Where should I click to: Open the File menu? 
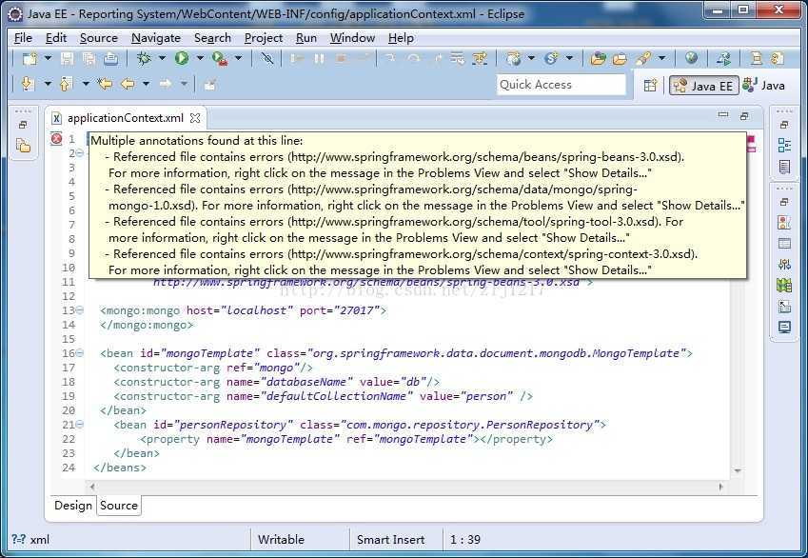[x=23, y=38]
